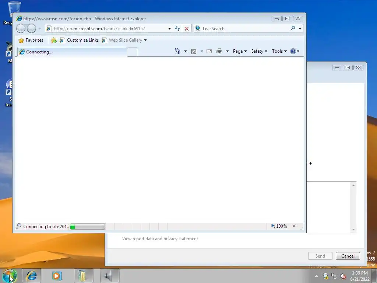Expand the Home button dropdown arrow
The height and width of the screenshot is (283, 377).
[185, 51]
